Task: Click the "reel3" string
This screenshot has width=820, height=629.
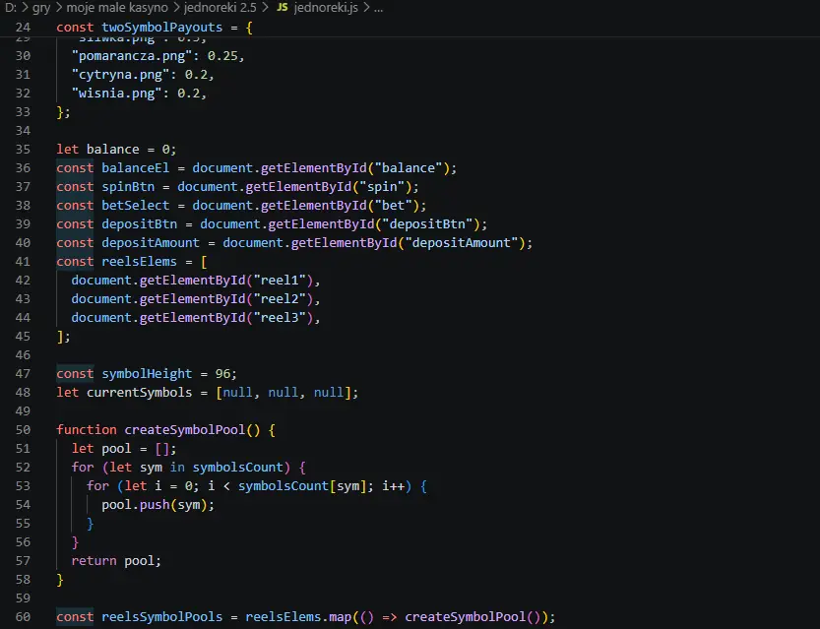Action: pos(280,317)
